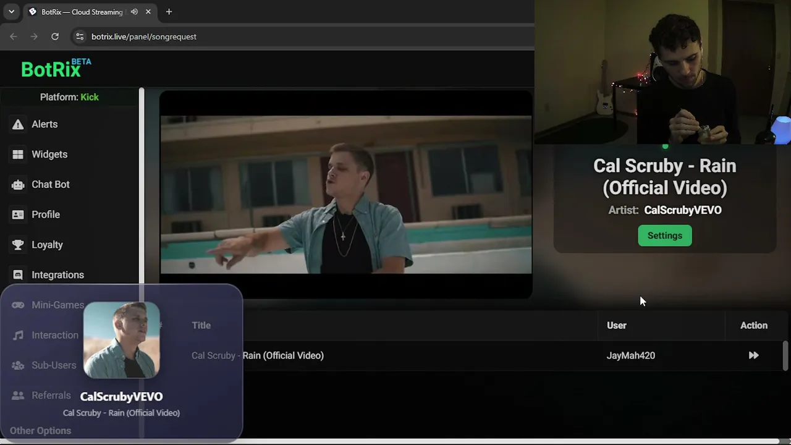Reload the botrix.live page
791x445 pixels.
click(x=55, y=36)
